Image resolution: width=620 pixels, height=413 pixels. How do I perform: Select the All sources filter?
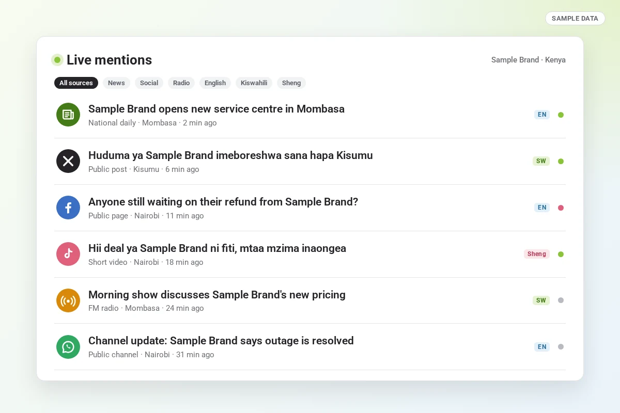[x=76, y=83]
